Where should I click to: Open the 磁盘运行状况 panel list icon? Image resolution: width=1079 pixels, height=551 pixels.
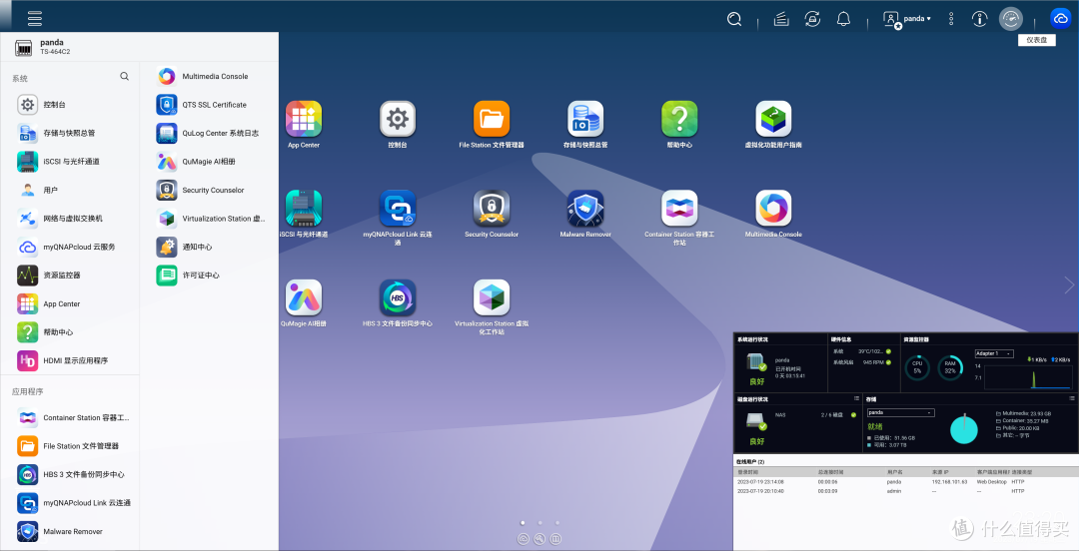[x=857, y=399]
